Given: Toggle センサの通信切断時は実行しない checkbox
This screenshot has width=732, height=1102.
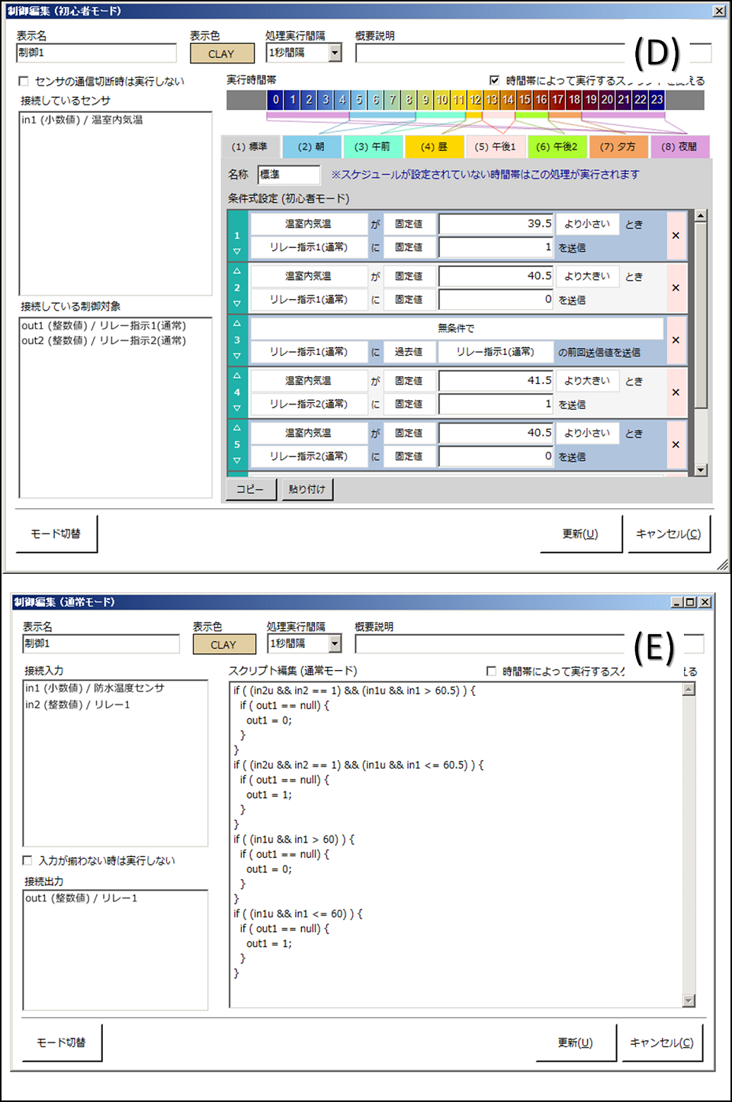Looking at the screenshot, I should (24, 81).
